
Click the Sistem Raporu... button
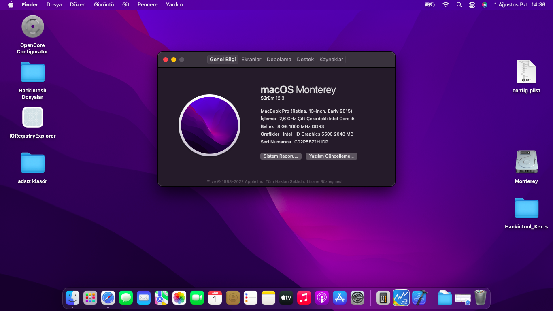coord(281,156)
